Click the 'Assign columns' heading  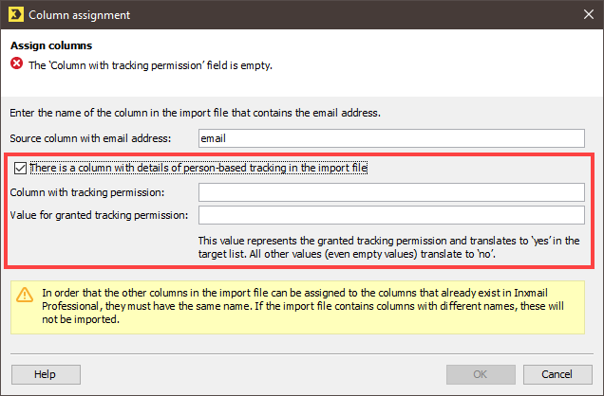click(x=51, y=45)
